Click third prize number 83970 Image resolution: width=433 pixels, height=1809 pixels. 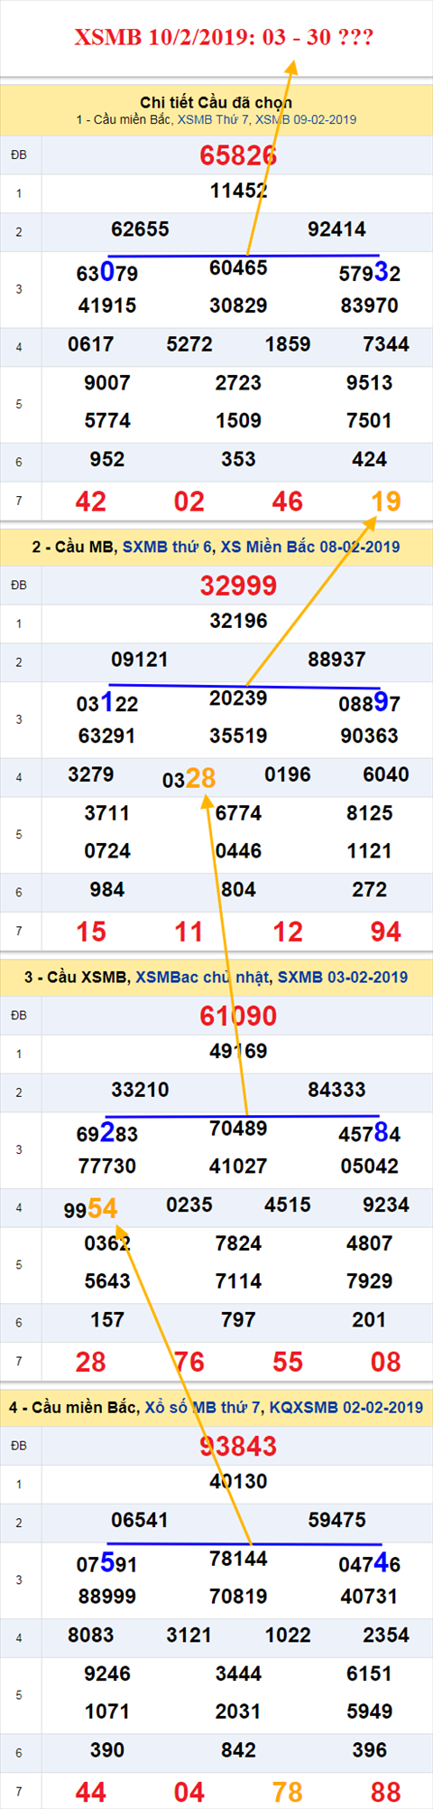pos(370,306)
